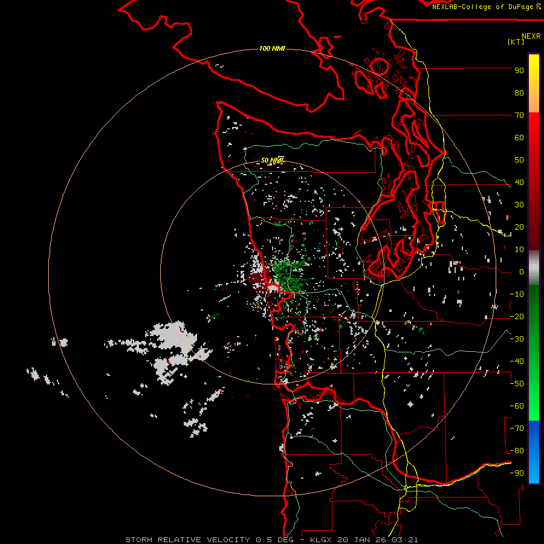Click the 50 NMI range ring label
Viewport: 544px width, 544px height.
[272, 160]
